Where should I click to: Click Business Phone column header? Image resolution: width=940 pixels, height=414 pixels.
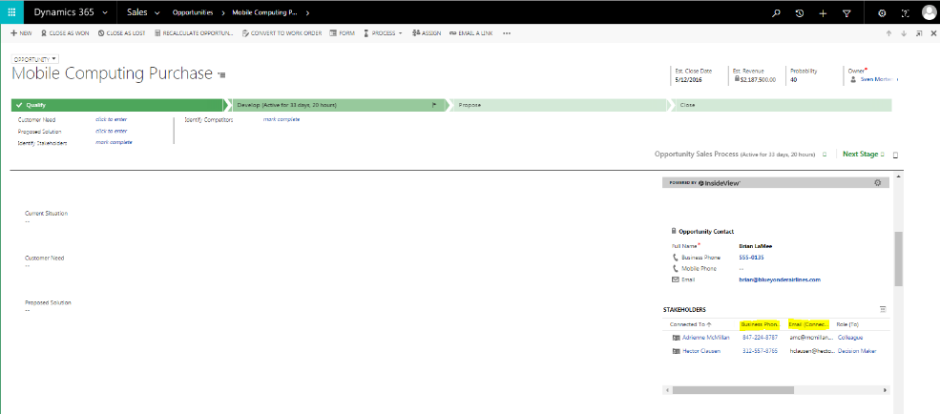coord(759,324)
